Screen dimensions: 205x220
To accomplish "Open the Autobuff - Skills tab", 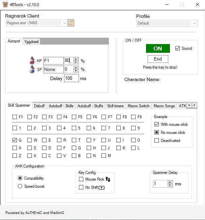I will [x=61, y=106].
